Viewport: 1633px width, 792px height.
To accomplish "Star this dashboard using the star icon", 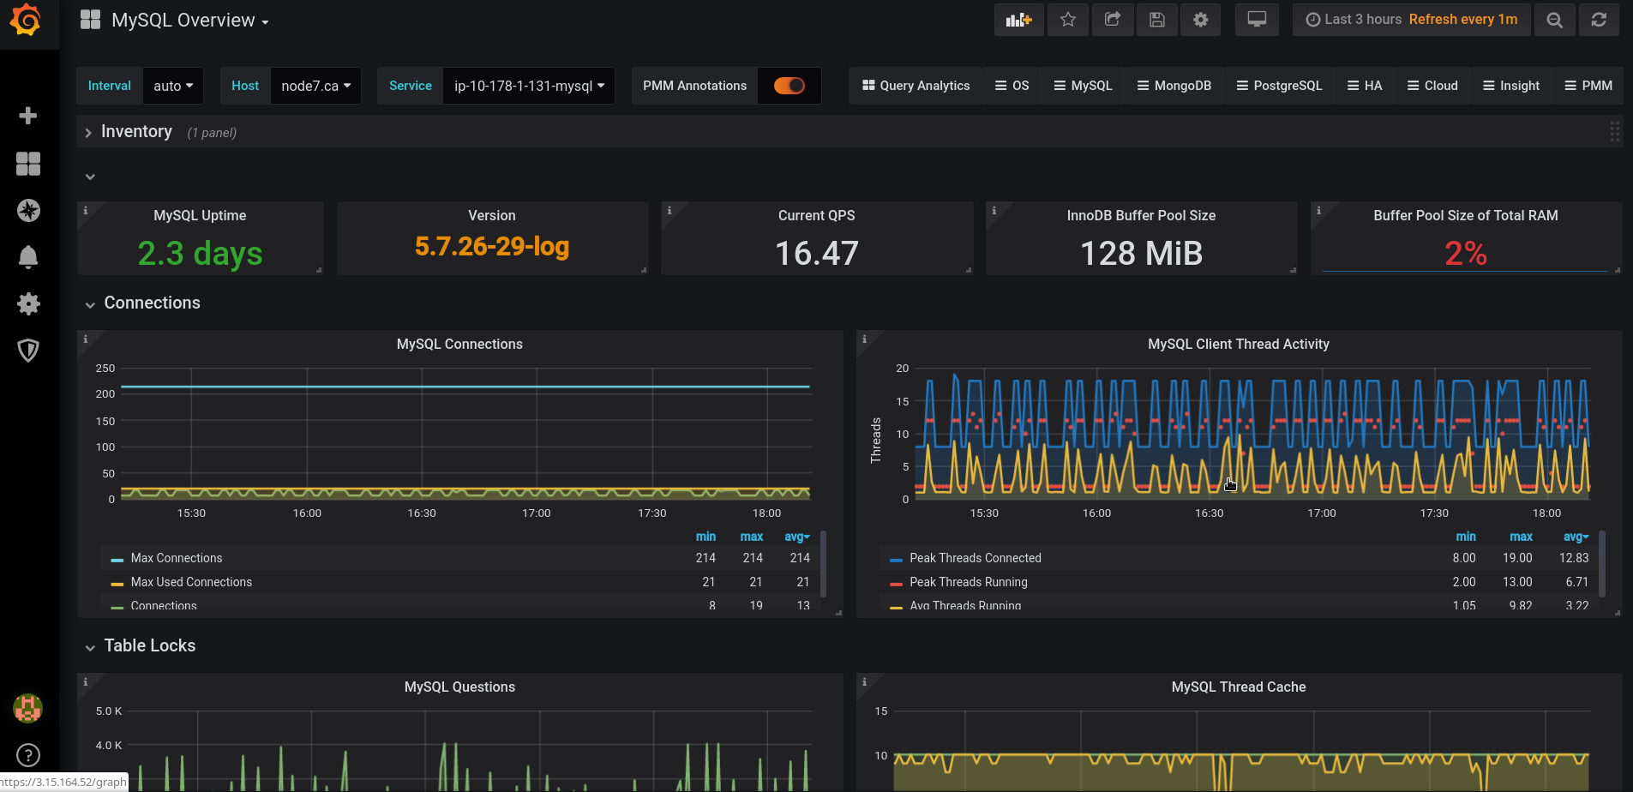I will pyautogui.click(x=1067, y=19).
